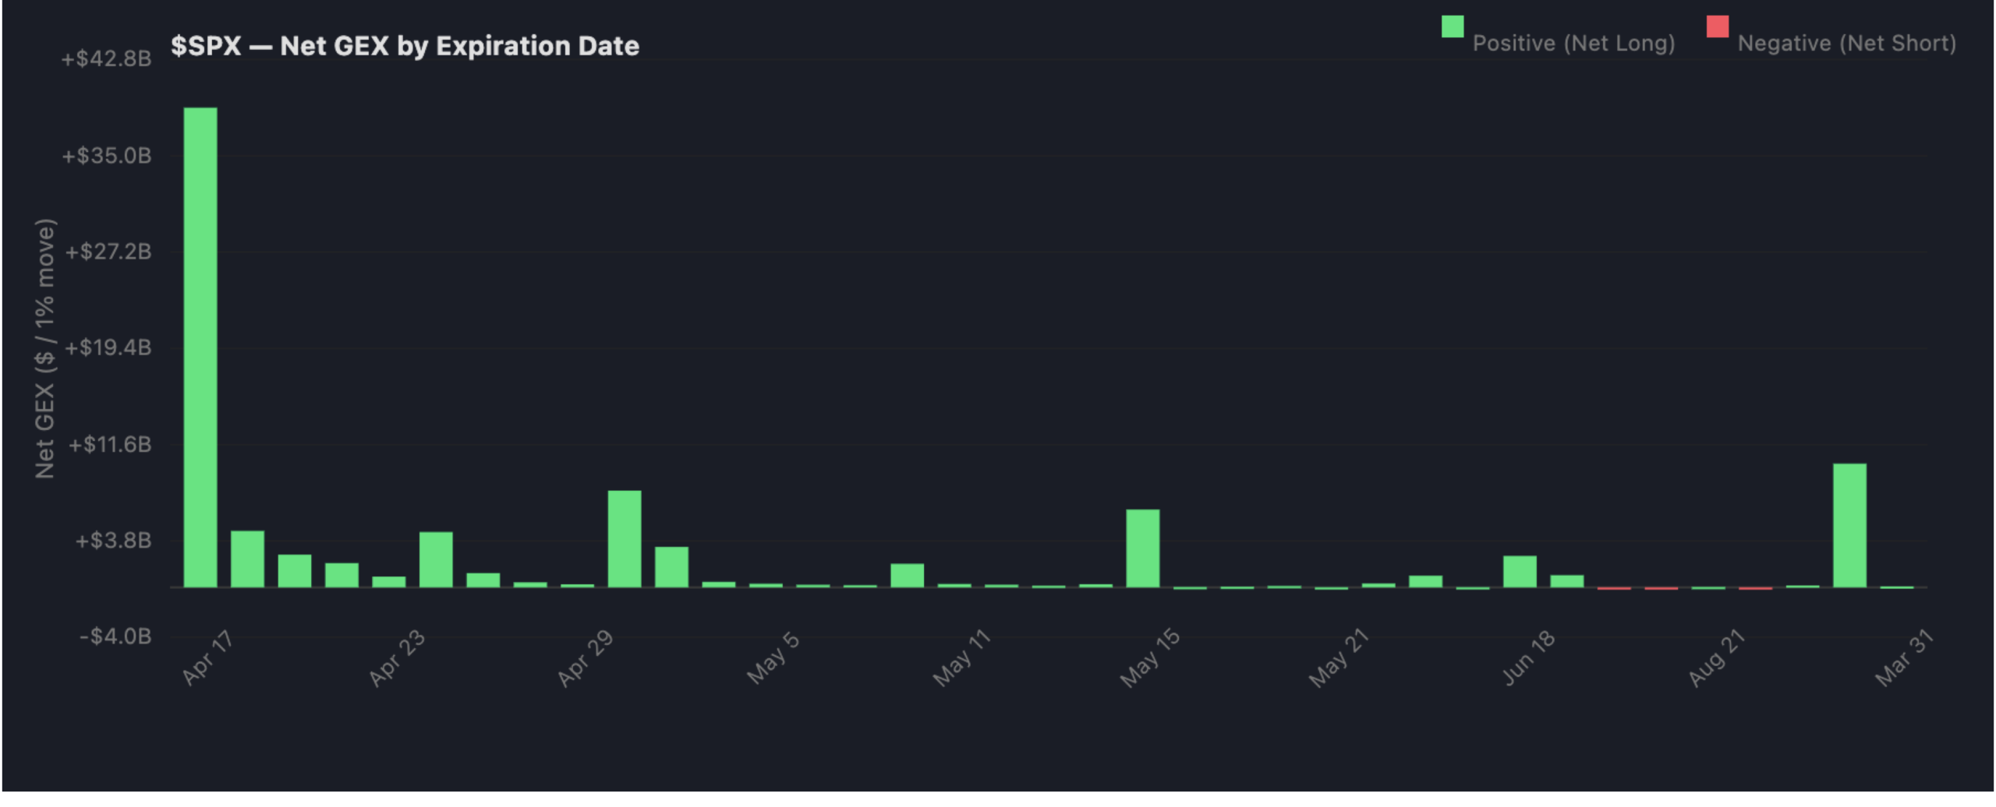Click the +$35.0B y-axis tick label

[107, 156]
